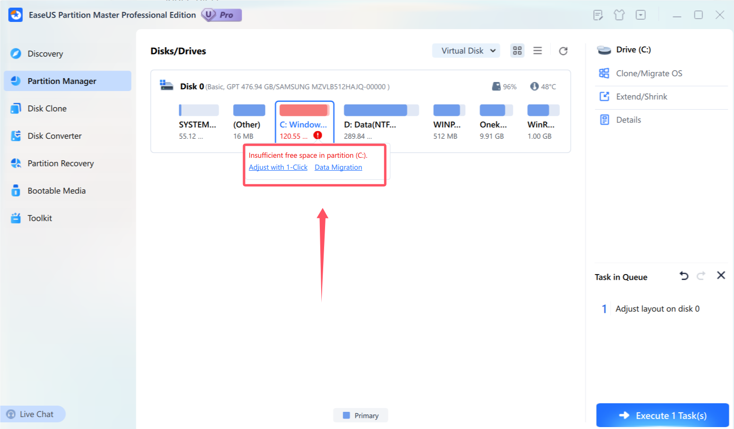Viewport: 734px width, 429px height.
Task: Refresh the disks list
Action: [563, 51]
